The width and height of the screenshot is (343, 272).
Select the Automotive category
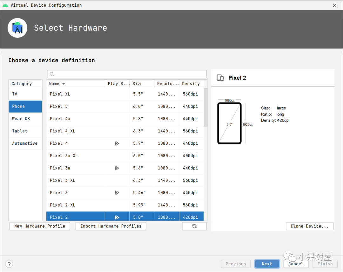click(x=25, y=143)
